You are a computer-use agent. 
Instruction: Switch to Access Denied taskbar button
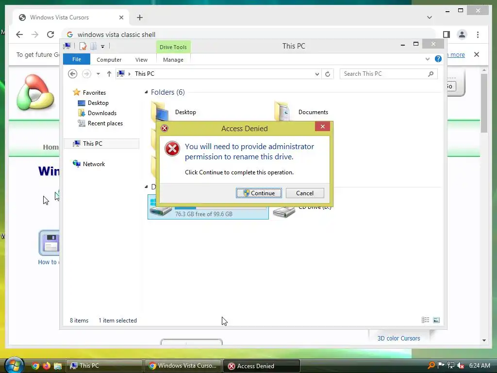262,366
